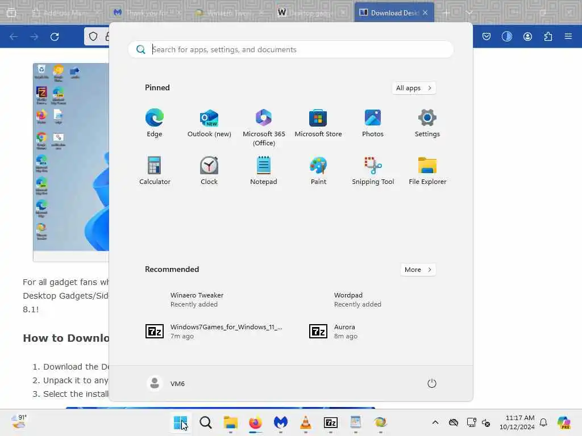Viewport: 582px width, 436px height.
Task: Open the Paint app
Action: 318,170
